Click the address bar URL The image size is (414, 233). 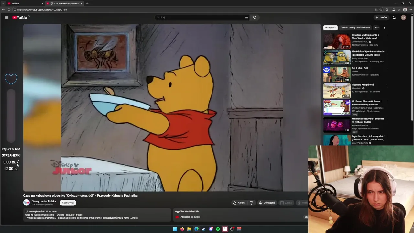[42, 10]
